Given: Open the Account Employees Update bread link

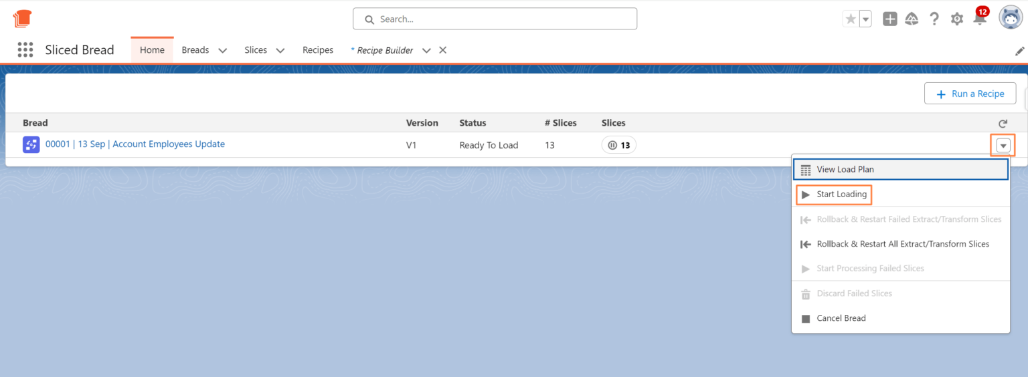Looking at the screenshot, I should [x=135, y=144].
